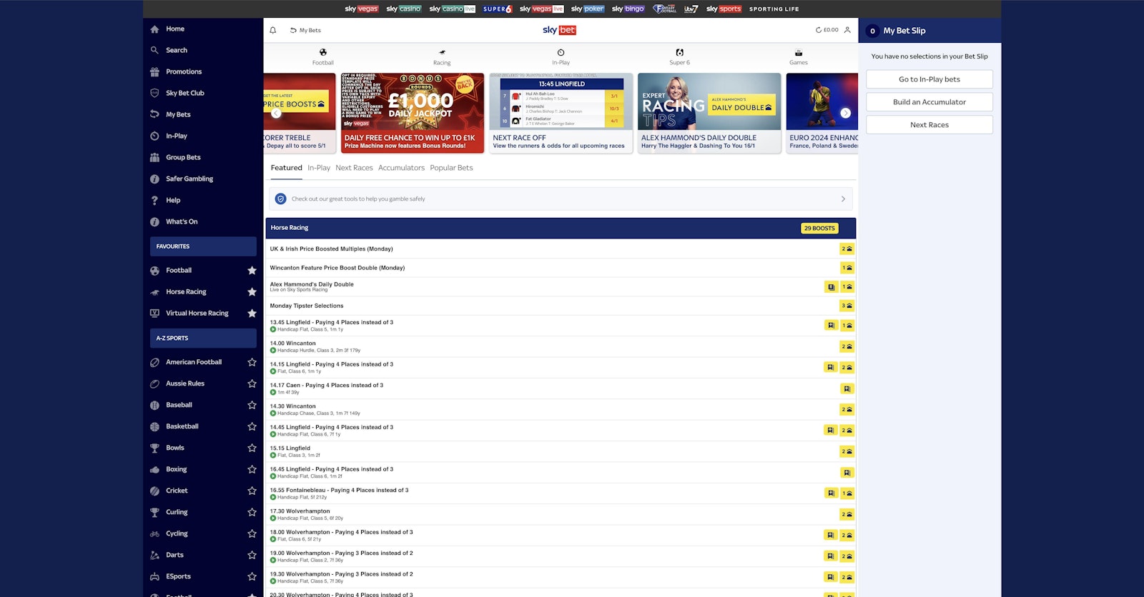Expand the safer gambling tools banner chevron

843,199
